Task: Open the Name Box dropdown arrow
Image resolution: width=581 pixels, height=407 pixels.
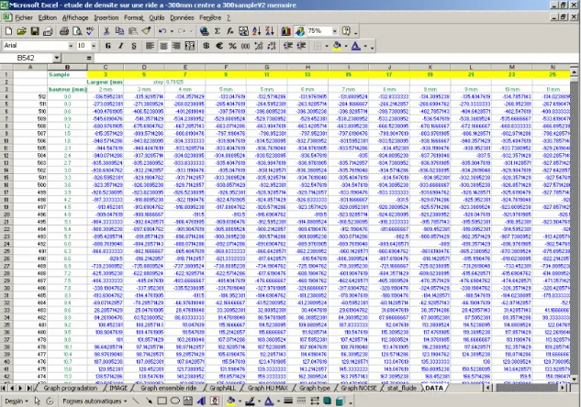Action: click(x=57, y=58)
